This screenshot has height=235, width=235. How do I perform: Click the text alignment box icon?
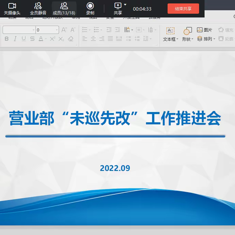[139, 30]
